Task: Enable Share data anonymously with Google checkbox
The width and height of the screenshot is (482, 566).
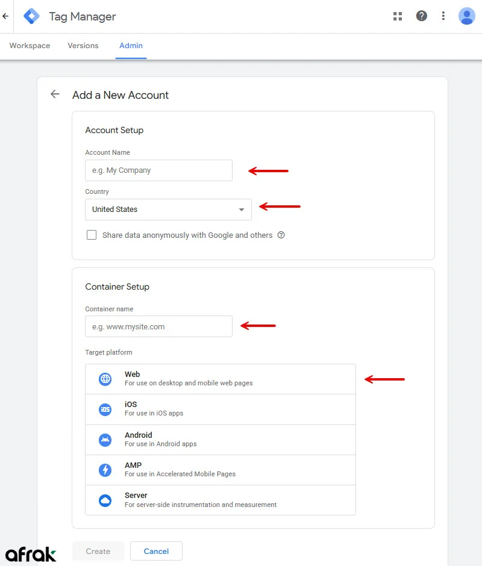Action: [92, 235]
